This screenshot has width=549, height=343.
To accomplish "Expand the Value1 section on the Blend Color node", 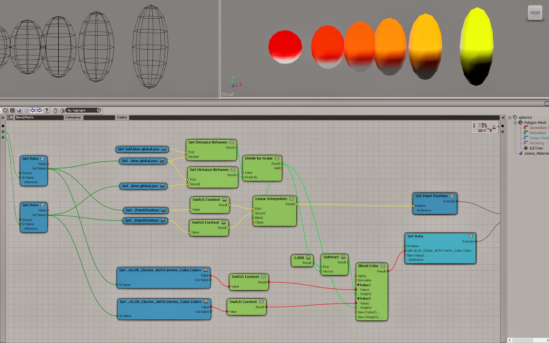I will click(358, 285).
